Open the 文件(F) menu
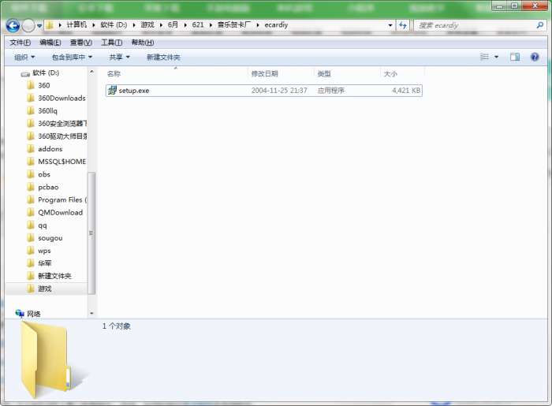This screenshot has height=406, width=552. (x=20, y=43)
